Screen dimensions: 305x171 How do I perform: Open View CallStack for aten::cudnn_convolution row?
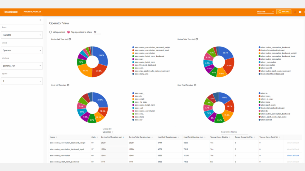[293, 155]
